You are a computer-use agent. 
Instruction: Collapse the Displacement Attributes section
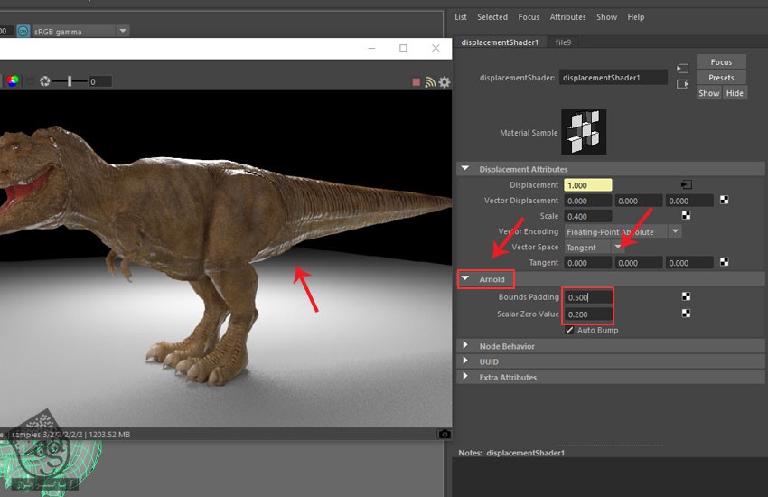click(x=465, y=168)
